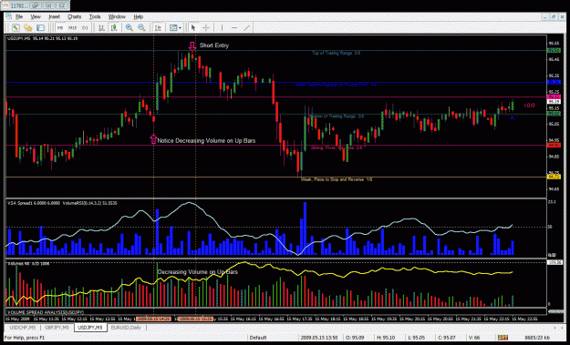
Task: Switch to the USDCHF,M5 chart tab
Action: [23, 327]
